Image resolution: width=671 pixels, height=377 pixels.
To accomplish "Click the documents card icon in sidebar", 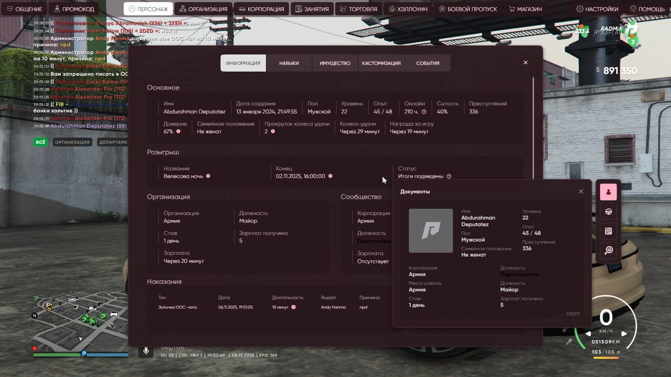I will point(608,231).
